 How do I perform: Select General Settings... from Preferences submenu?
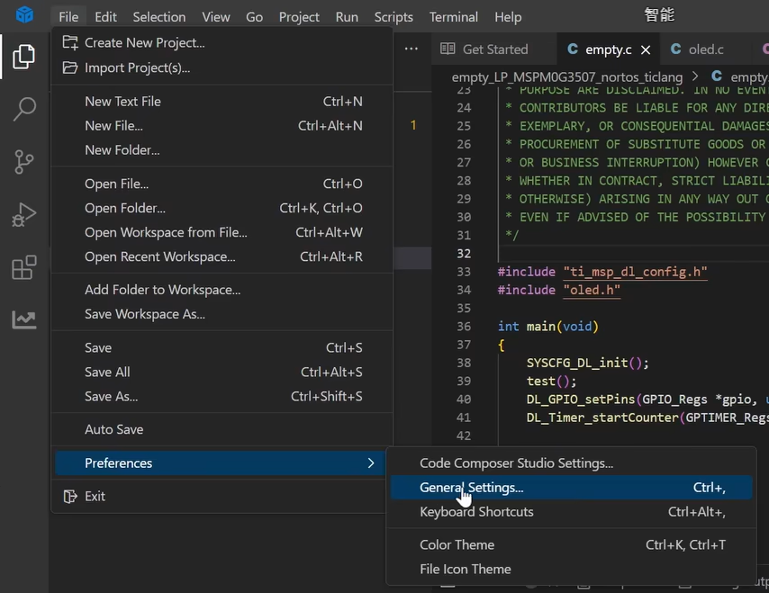pyautogui.click(x=471, y=487)
